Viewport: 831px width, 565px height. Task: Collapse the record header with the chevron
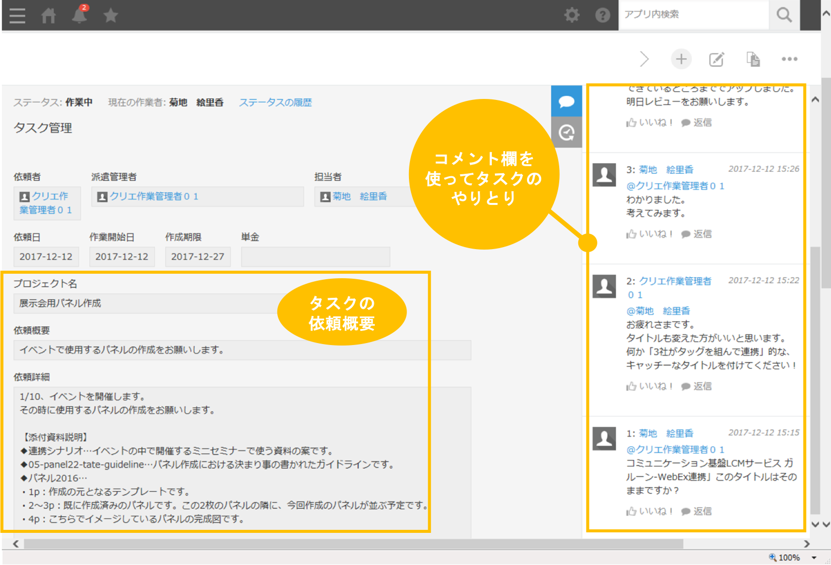645,59
